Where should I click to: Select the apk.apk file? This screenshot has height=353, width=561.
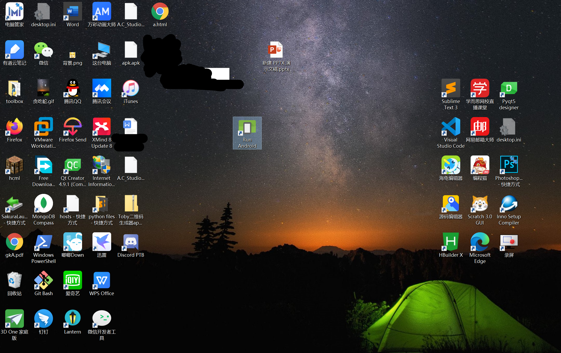[x=131, y=53]
